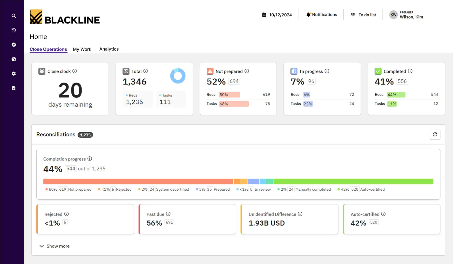The image size is (453, 264).
Task: Click the green checkmark icon on Completed card
Action: coord(378,71)
